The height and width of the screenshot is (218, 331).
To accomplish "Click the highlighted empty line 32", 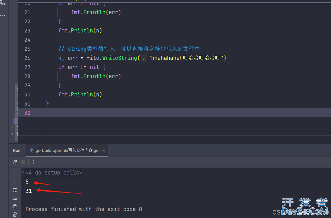I will click(174, 113).
